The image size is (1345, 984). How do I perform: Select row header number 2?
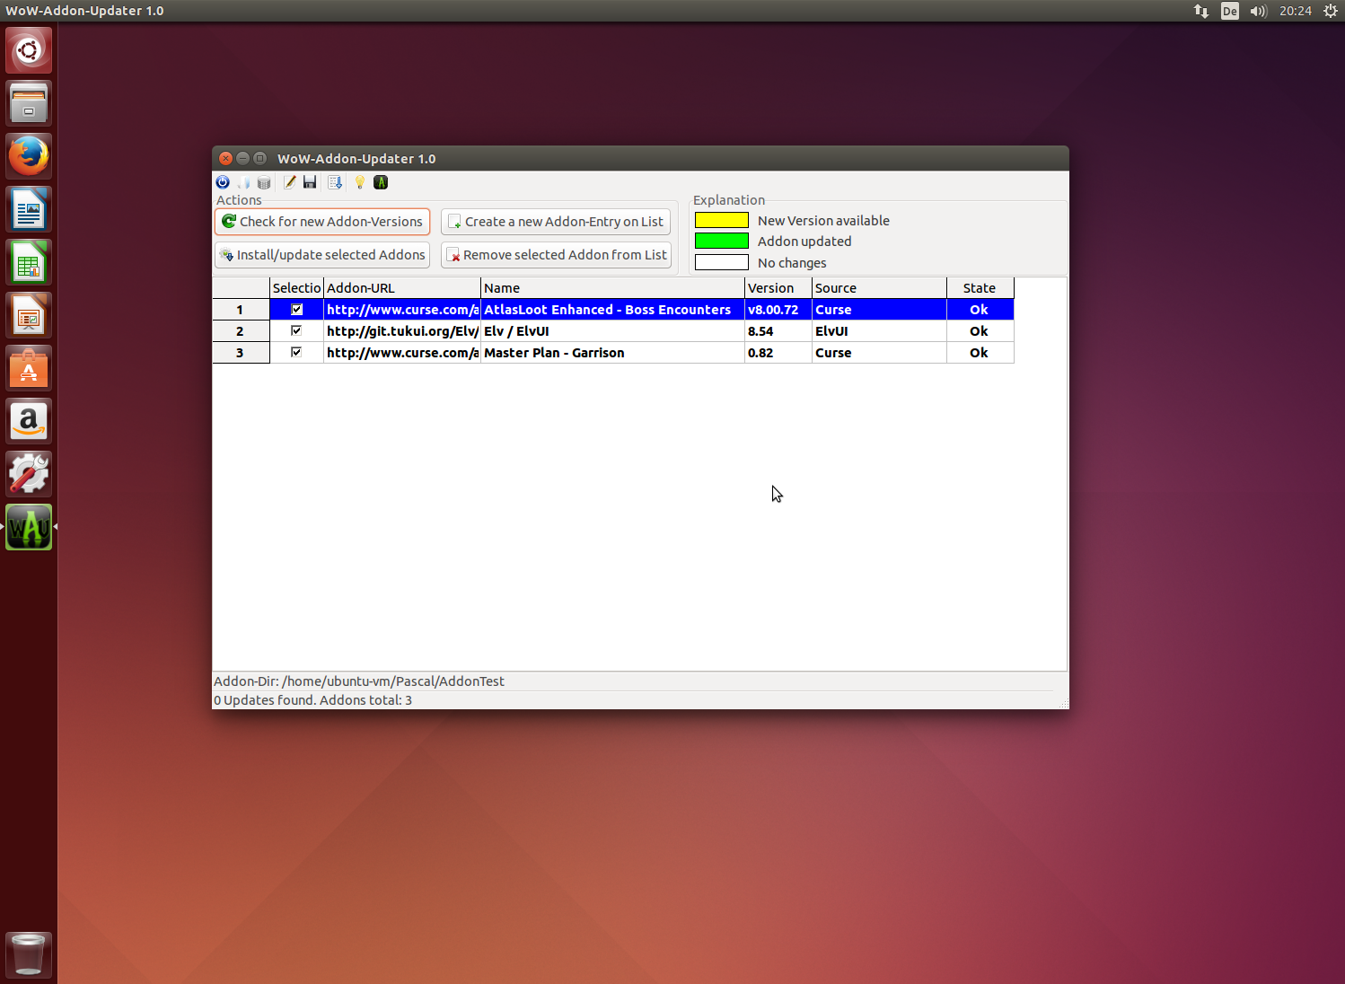click(241, 331)
